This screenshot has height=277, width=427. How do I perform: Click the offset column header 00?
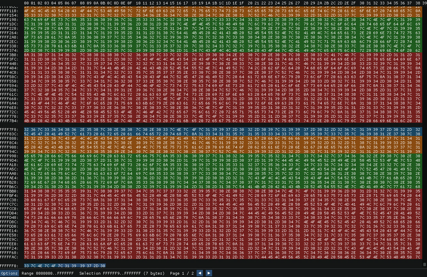click(26, 2)
